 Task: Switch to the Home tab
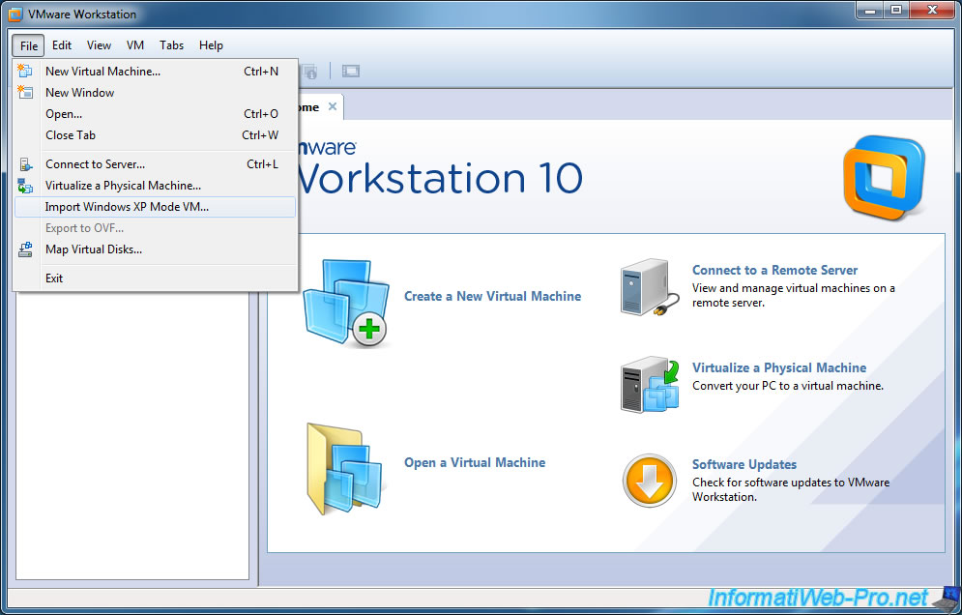tap(309, 107)
